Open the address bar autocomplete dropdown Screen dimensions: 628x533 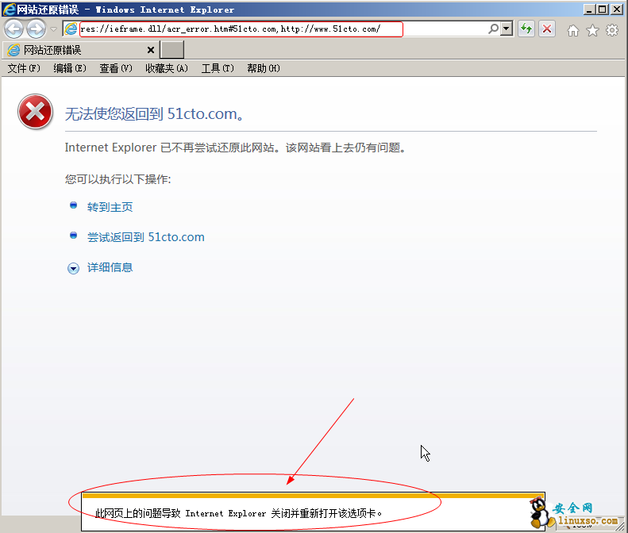coord(507,29)
